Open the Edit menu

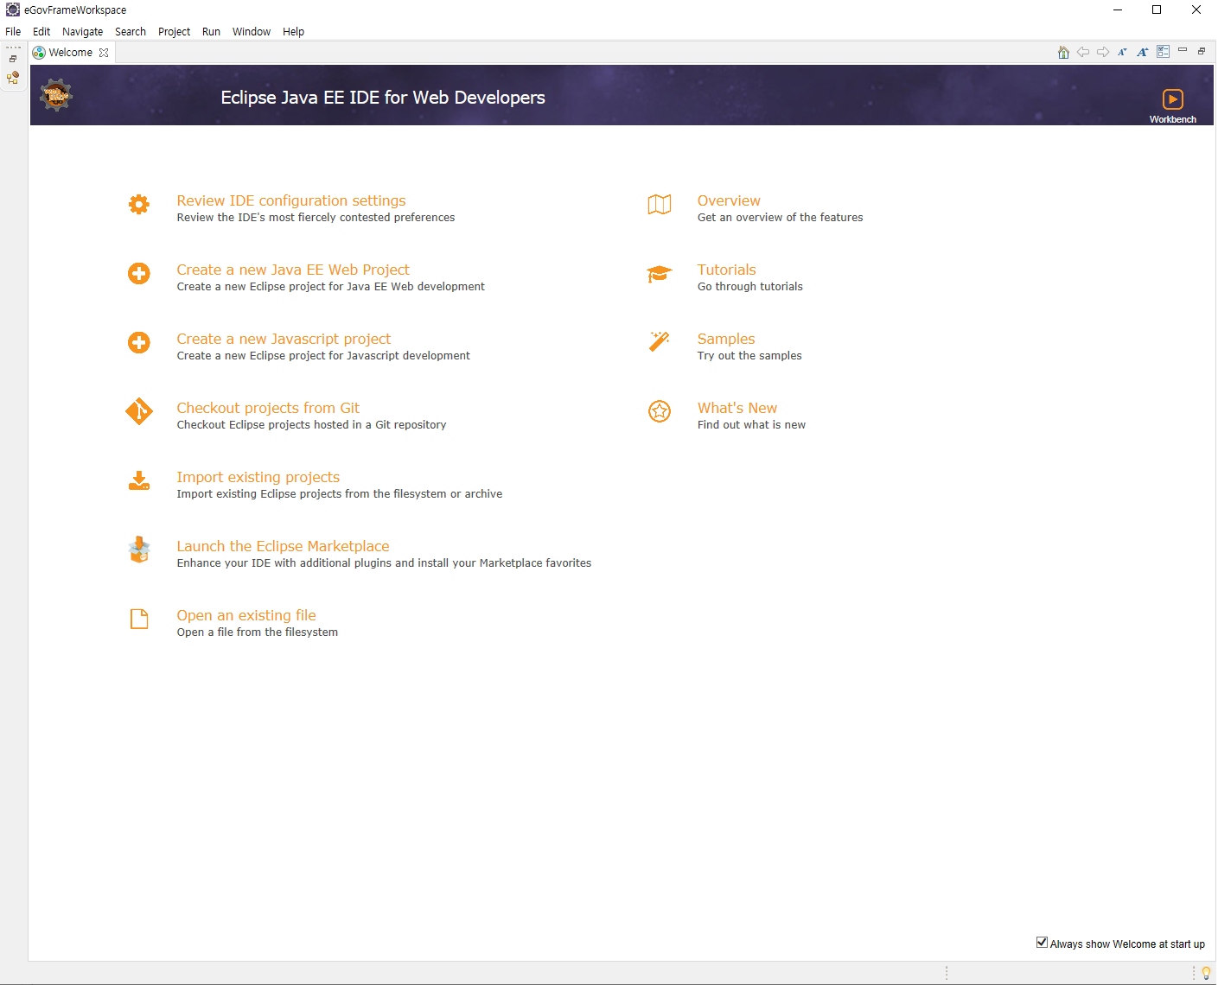(x=41, y=31)
